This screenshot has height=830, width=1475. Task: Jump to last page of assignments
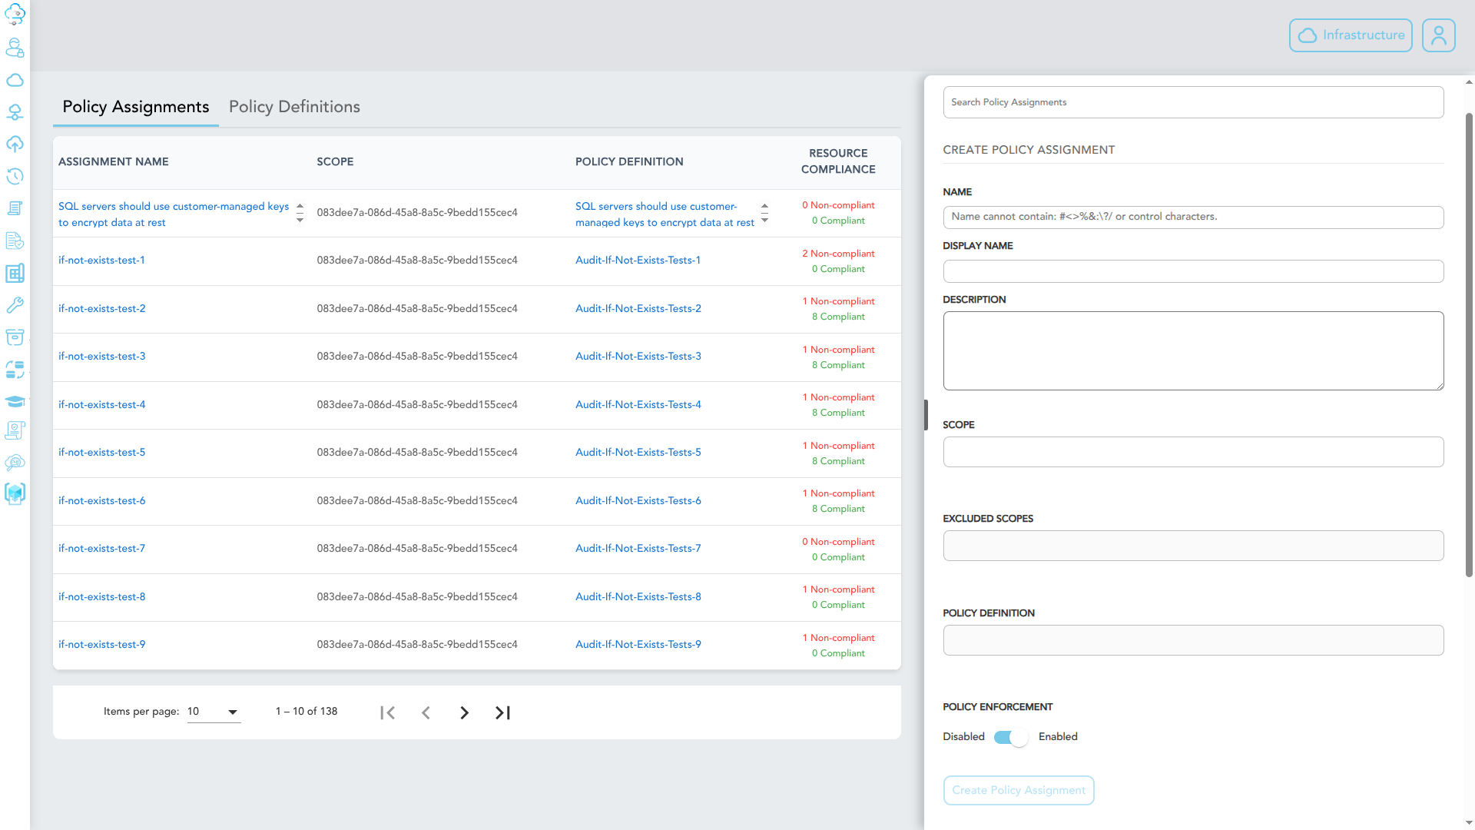point(502,712)
